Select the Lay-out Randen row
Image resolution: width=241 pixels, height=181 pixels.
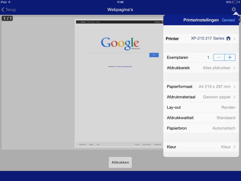(x=201, y=107)
